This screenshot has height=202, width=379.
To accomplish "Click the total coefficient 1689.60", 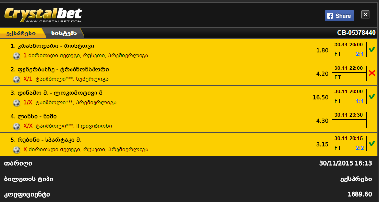I will point(360,194).
